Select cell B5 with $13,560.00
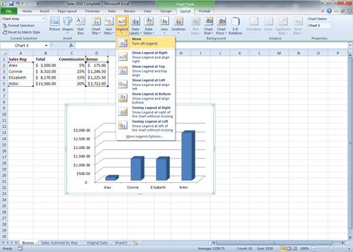The height and width of the screenshot is (252, 353). [x=45, y=83]
